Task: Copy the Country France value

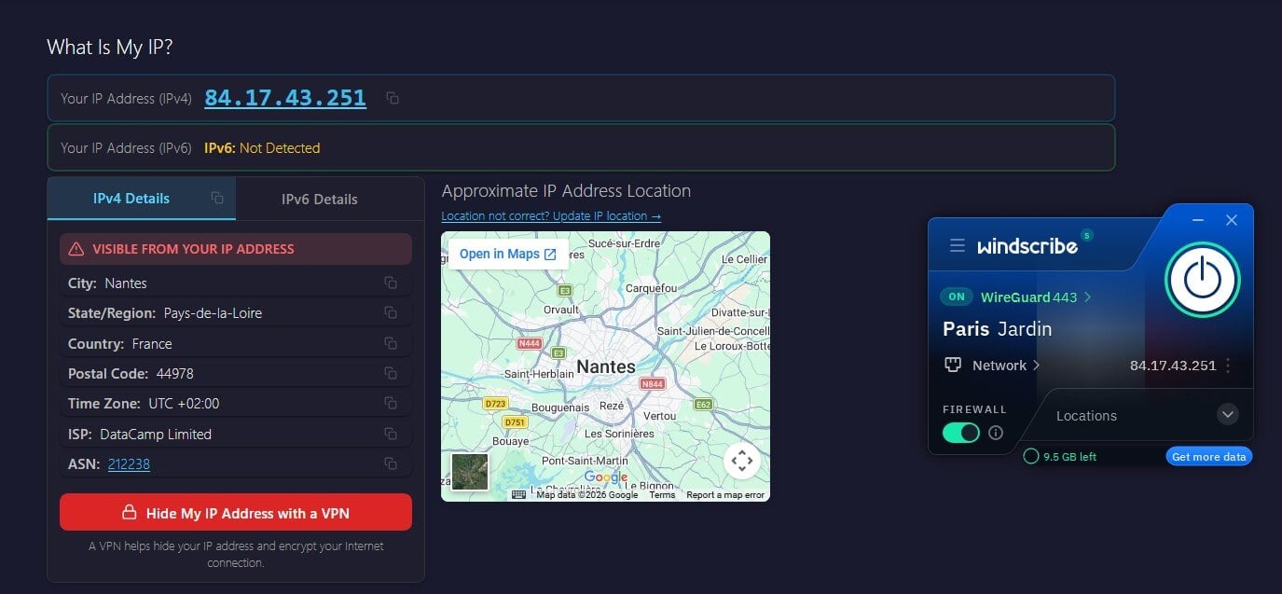Action: click(391, 343)
